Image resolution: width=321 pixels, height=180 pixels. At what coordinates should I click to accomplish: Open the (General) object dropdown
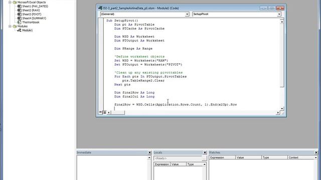(187, 14)
